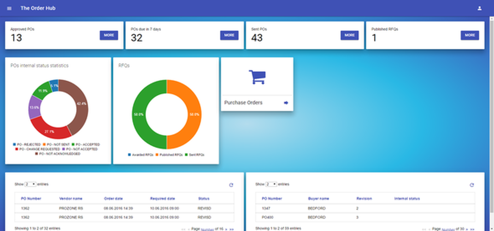Image resolution: width=494 pixels, height=231 pixels.
Task: Click POs internal status statistics heading
Action: tap(40, 66)
